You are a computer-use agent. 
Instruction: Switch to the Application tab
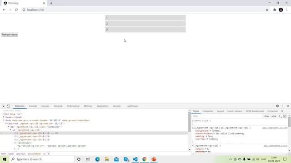(x=102, y=106)
